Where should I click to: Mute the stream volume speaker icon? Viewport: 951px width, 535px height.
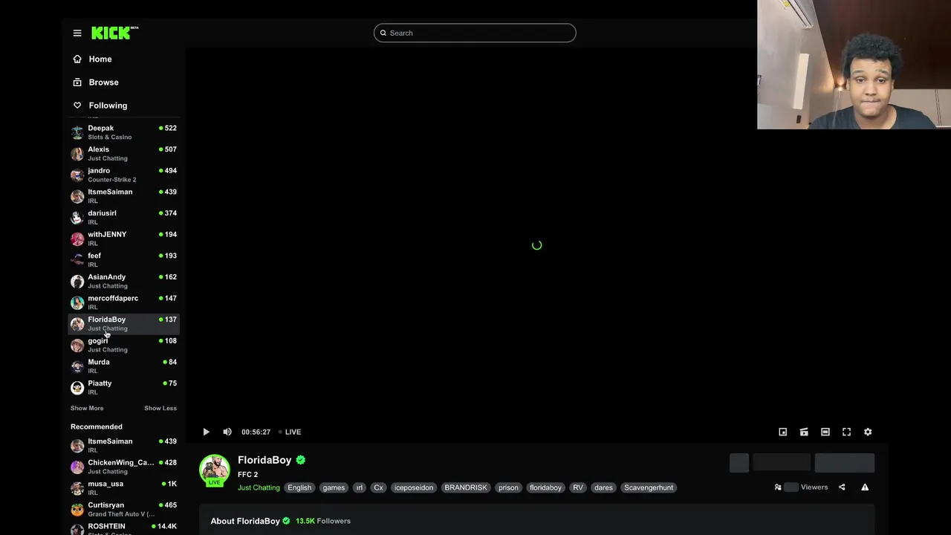[x=227, y=432]
